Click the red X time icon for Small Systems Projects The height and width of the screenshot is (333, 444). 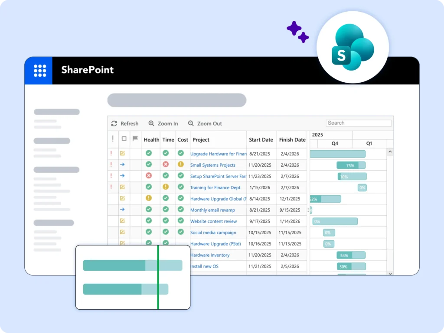point(166,165)
